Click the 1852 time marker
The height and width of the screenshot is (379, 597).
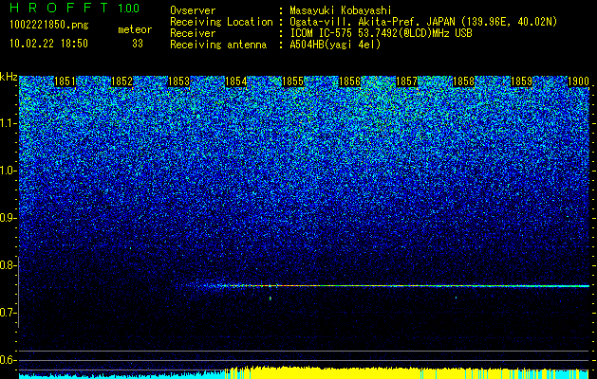click(121, 81)
